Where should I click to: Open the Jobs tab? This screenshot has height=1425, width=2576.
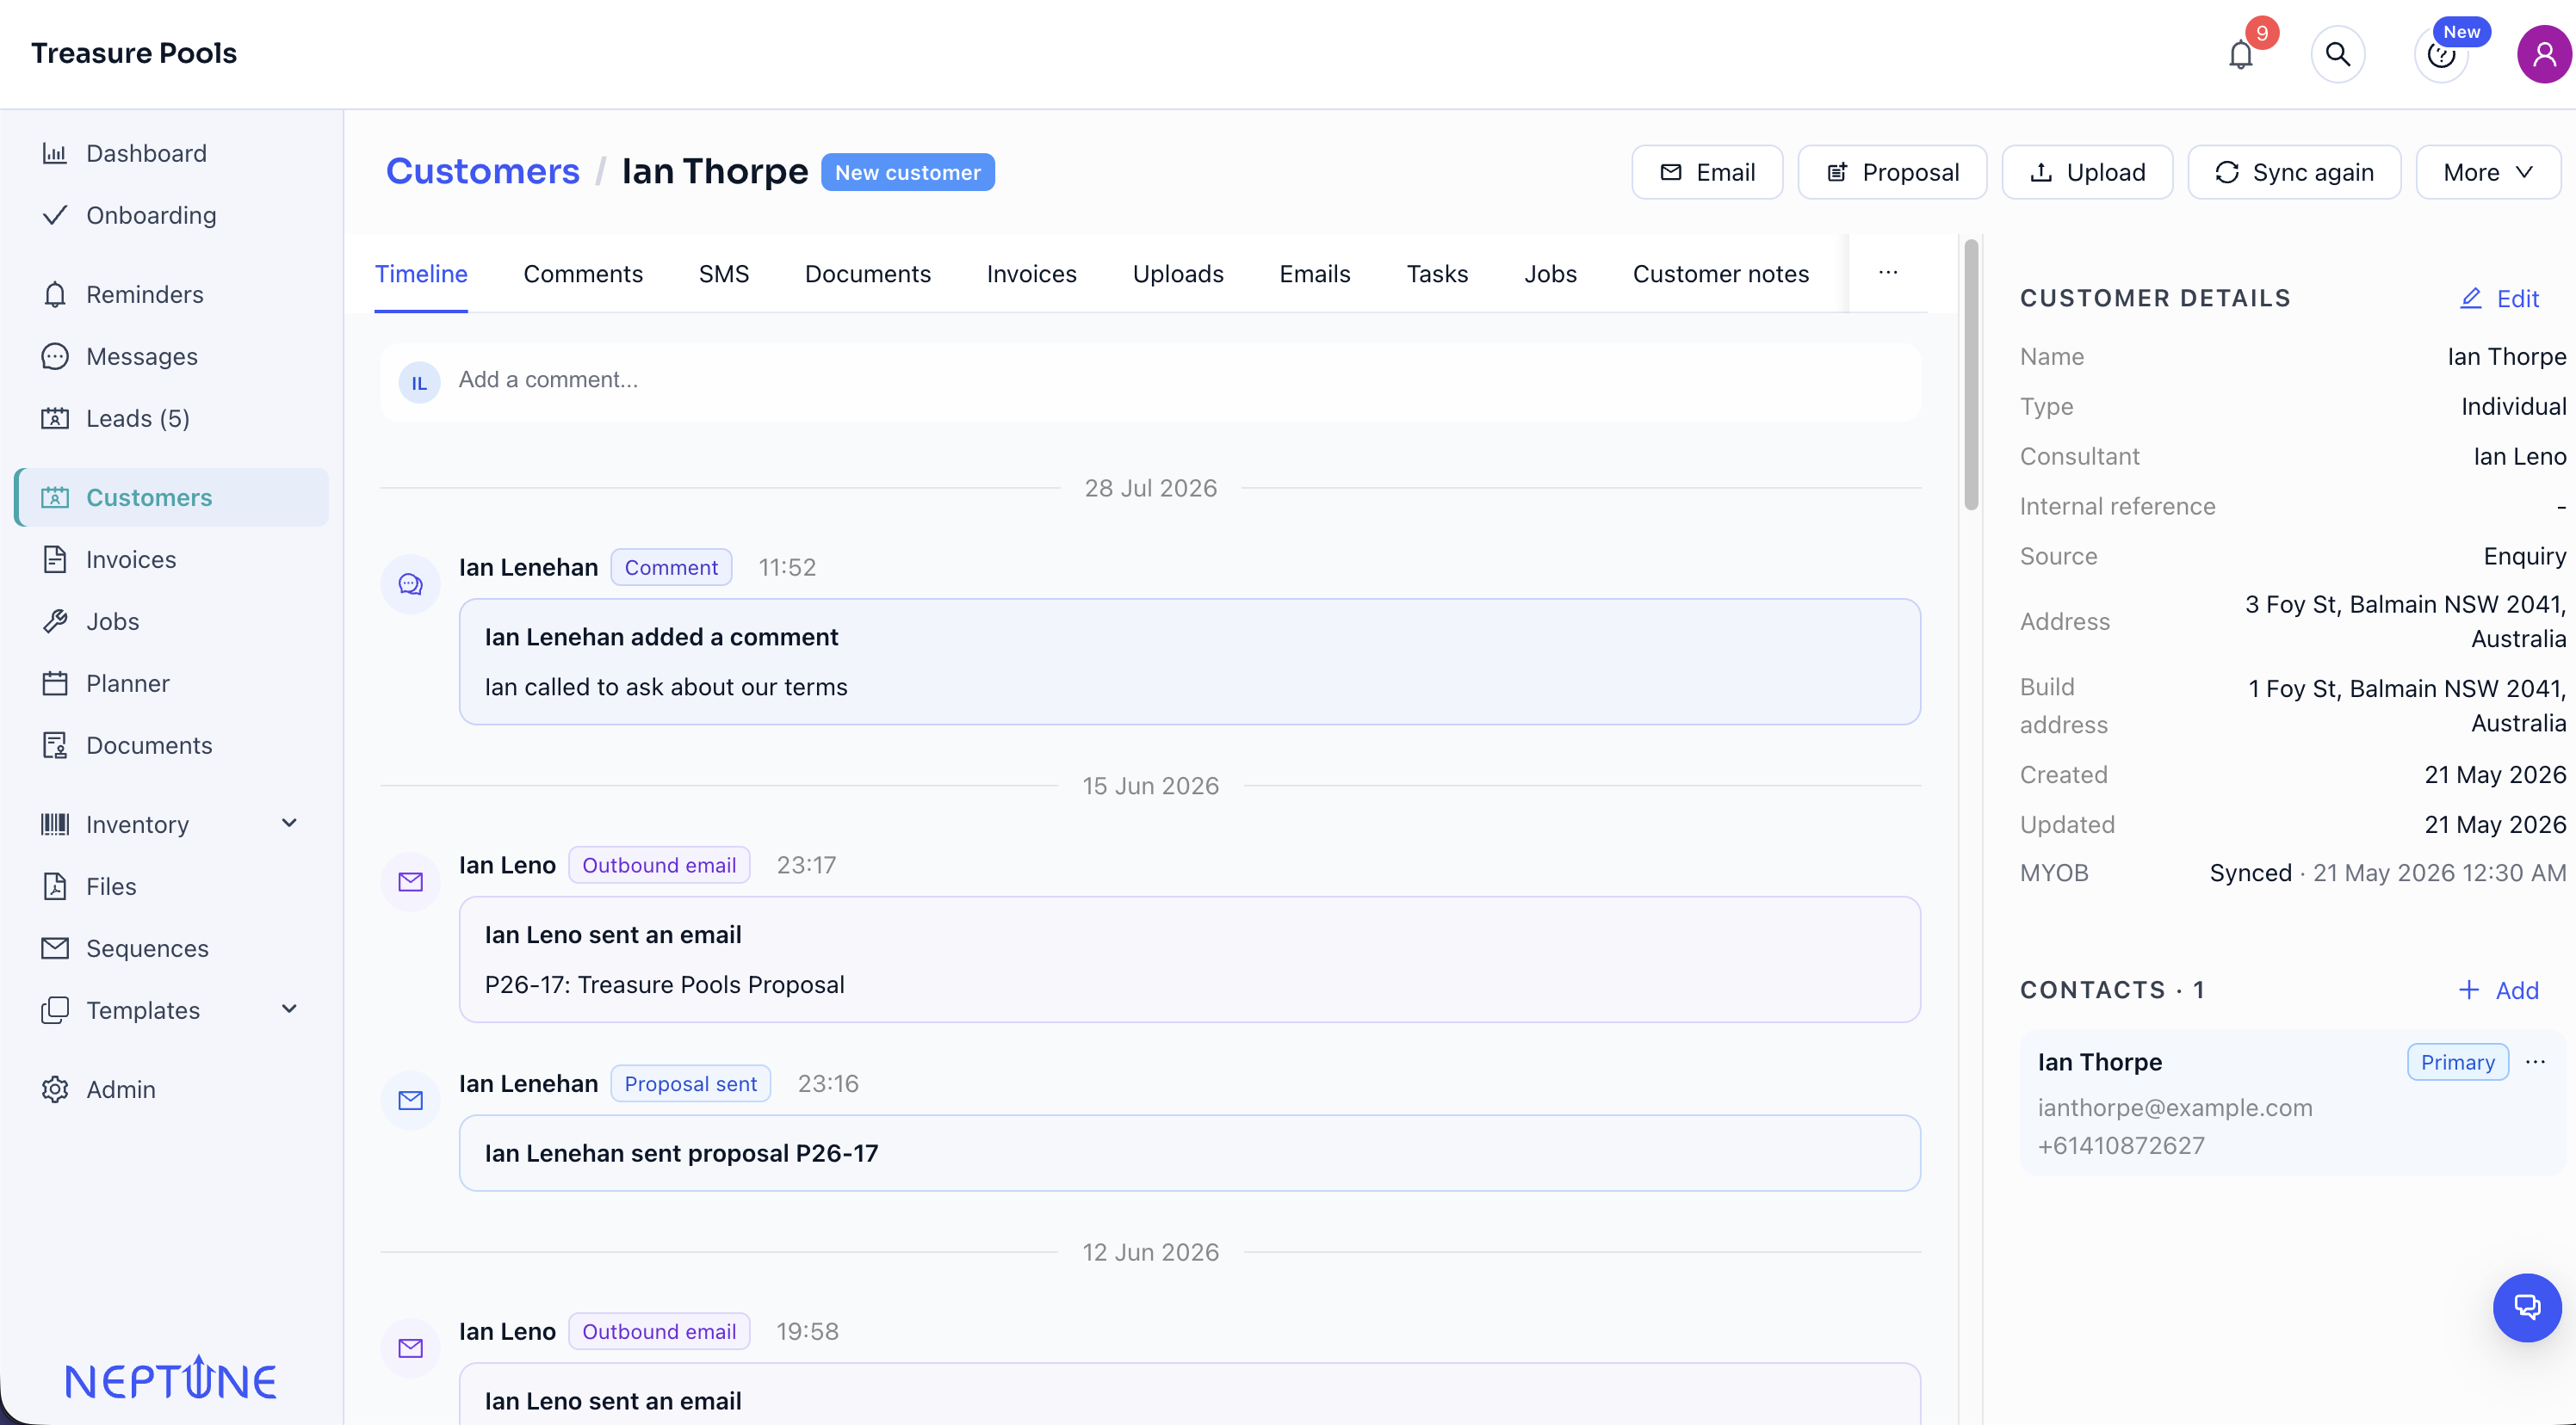(x=1550, y=274)
